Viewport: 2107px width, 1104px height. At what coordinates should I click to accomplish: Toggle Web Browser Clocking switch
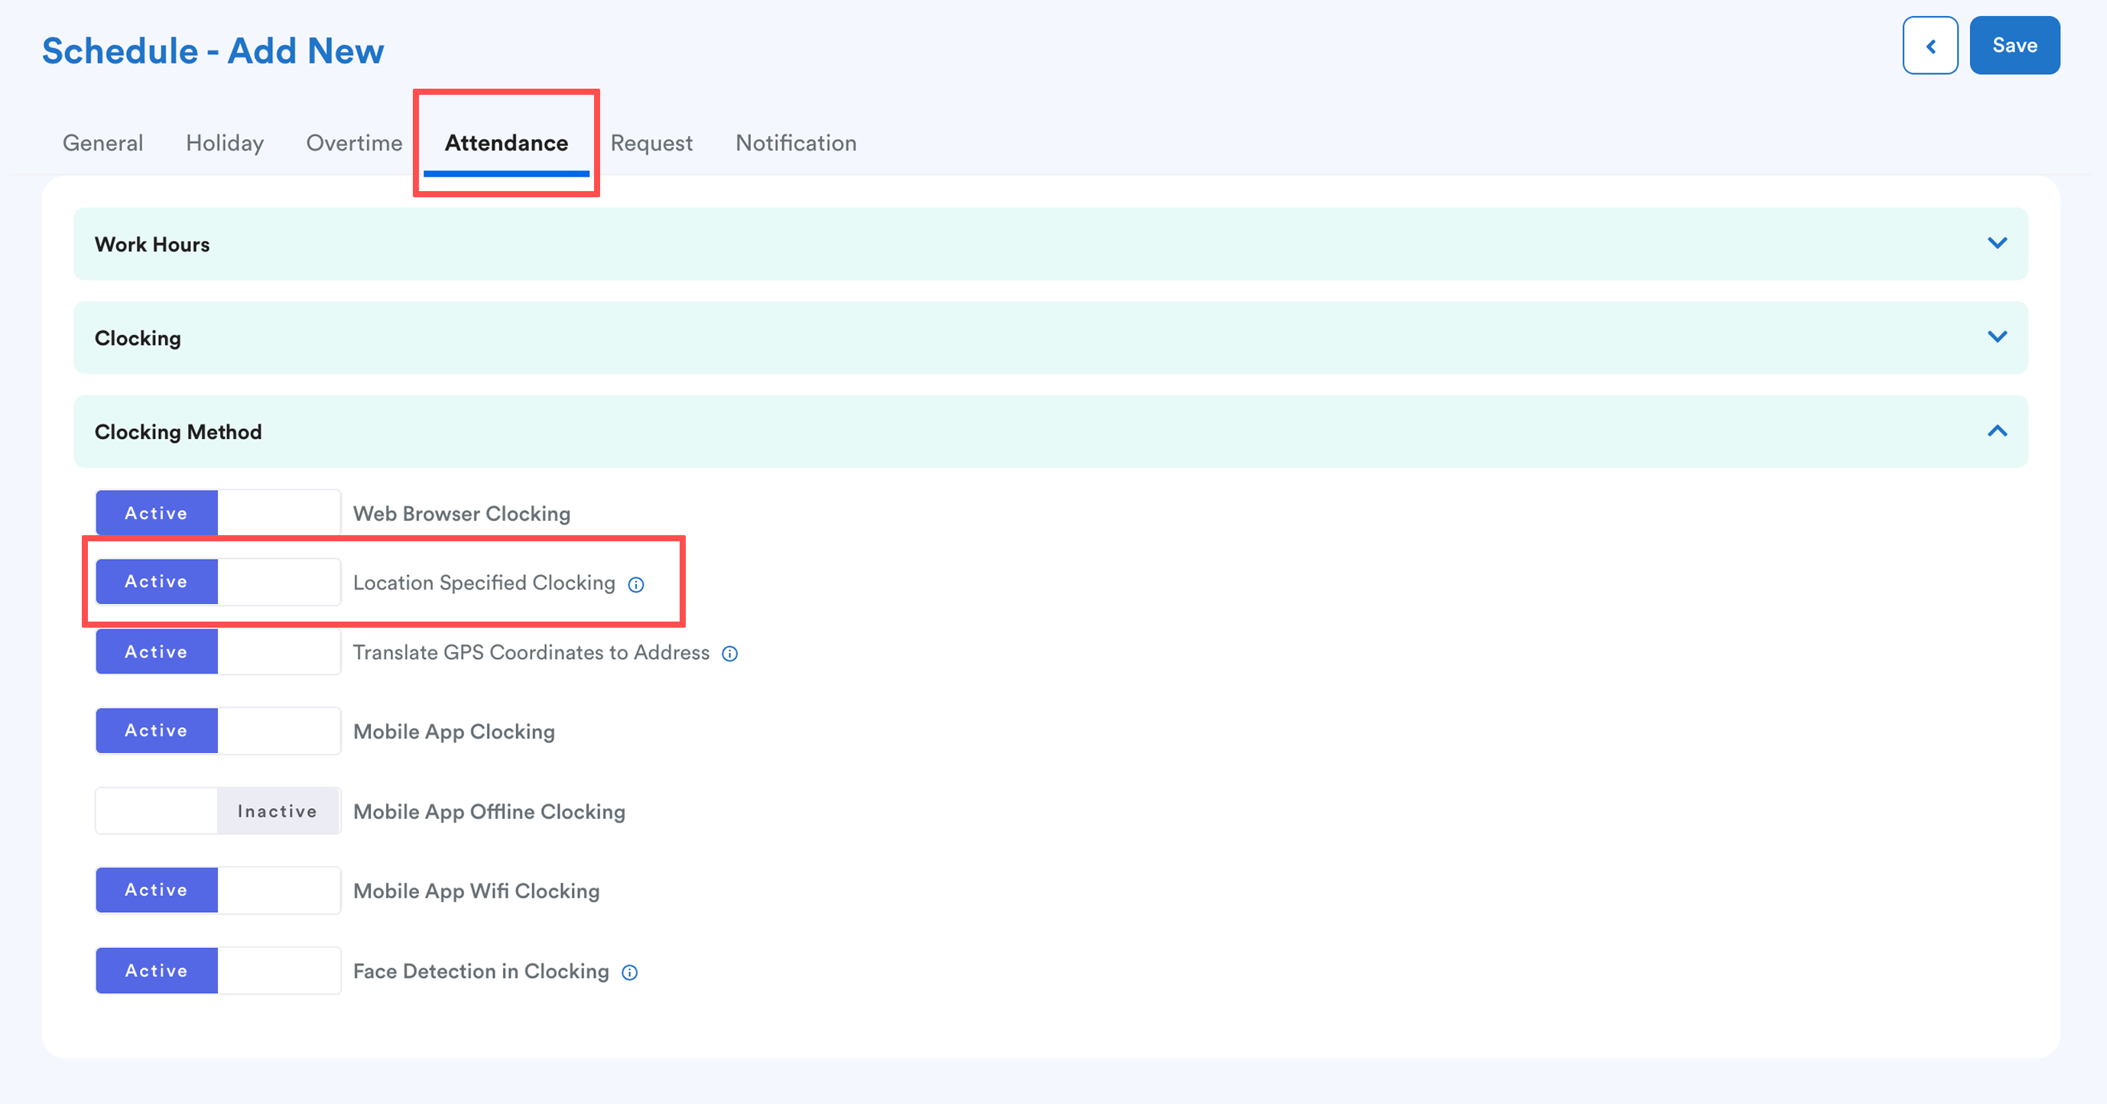point(218,513)
